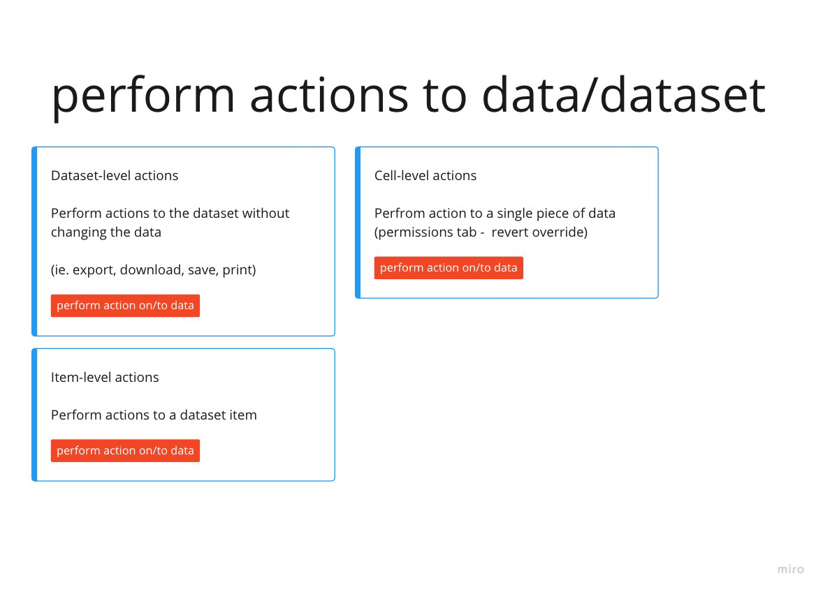Click 'Perform actions to a dataset item' text

click(154, 415)
